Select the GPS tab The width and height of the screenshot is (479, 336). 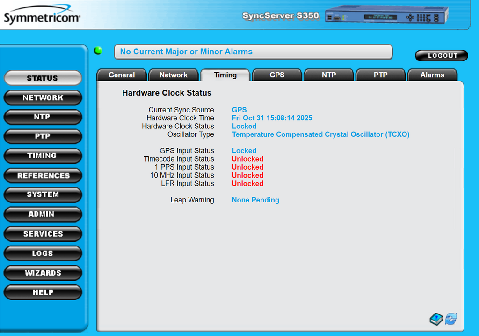(x=277, y=75)
